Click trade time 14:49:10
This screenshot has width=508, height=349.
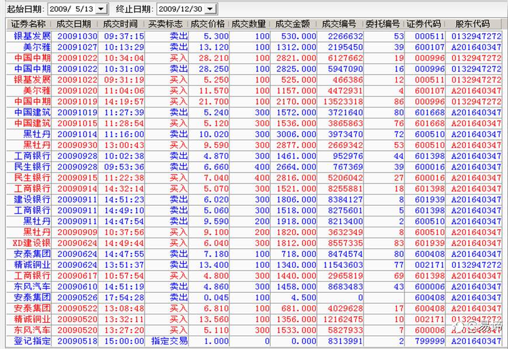[x=124, y=210]
